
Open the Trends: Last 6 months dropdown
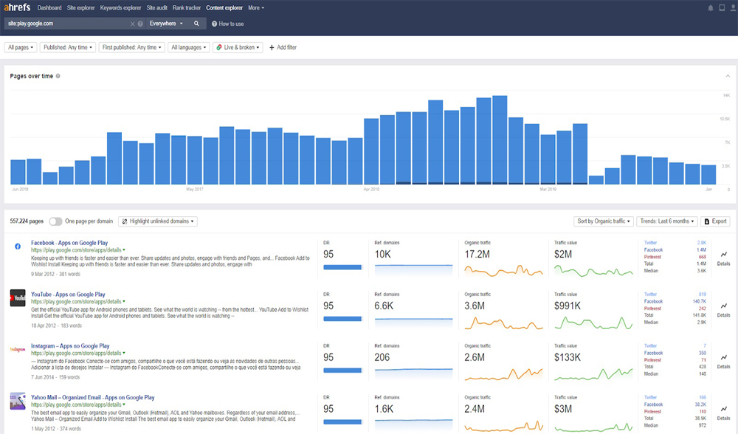(x=667, y=221)
